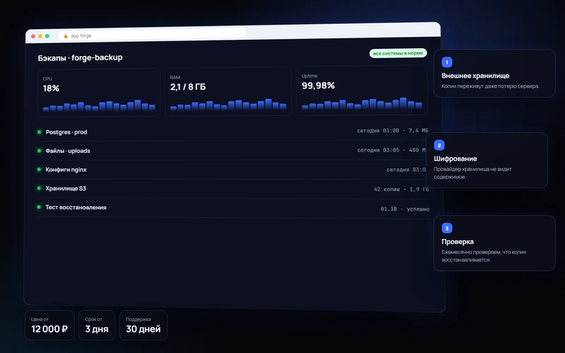The width and height of the screenshot is (565, 353).
Task: Select the 'Файлы · uploads' row label
Action: coord(68,151)
